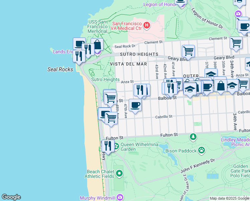Select the shopping cart marker on Geary Blvd
Screen dimensions: 250x201
[x=189, y=51]
